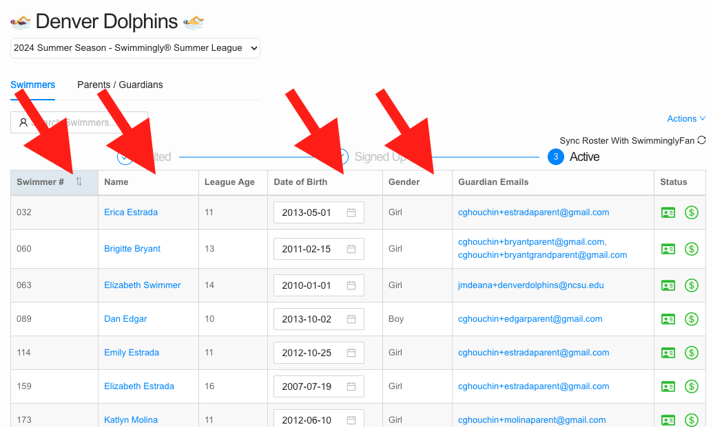This screenshot has width=713, height=427.
Task: Open Erica Estrada's swimmer profile
Action: 131,212
